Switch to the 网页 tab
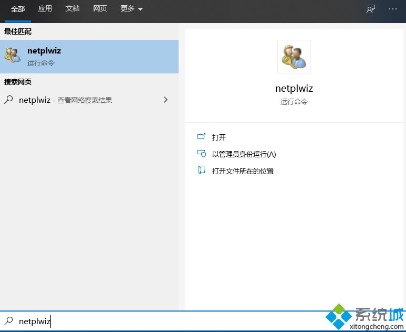This screenshot has height=332, width=406. [x=100, y=9]
